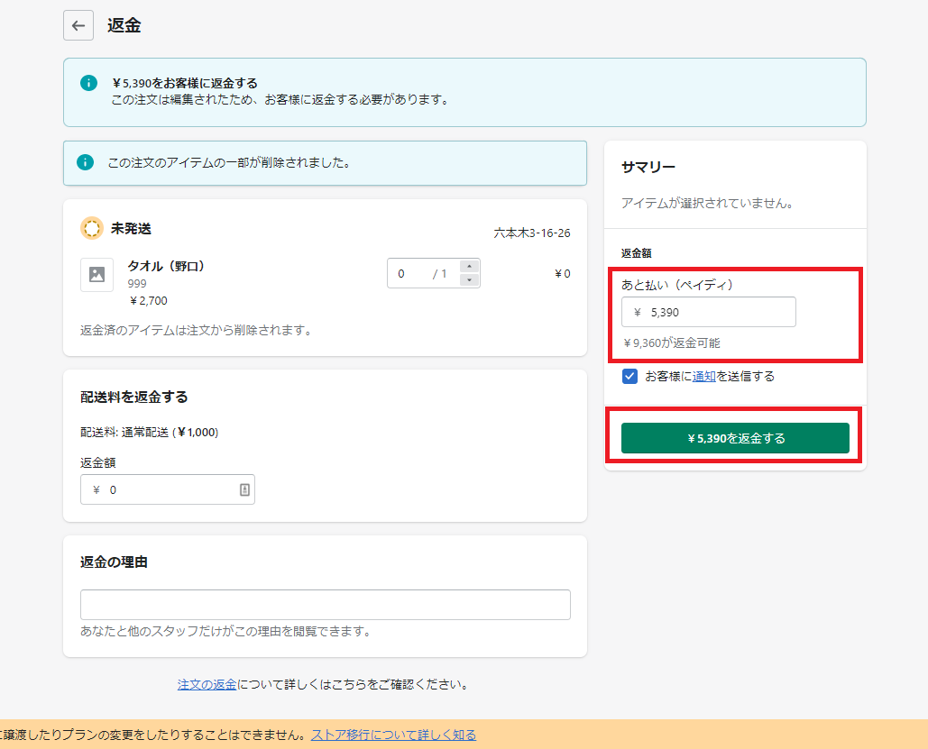
Task: Open the 通知 link beside the checkbox
Action: 703,376
